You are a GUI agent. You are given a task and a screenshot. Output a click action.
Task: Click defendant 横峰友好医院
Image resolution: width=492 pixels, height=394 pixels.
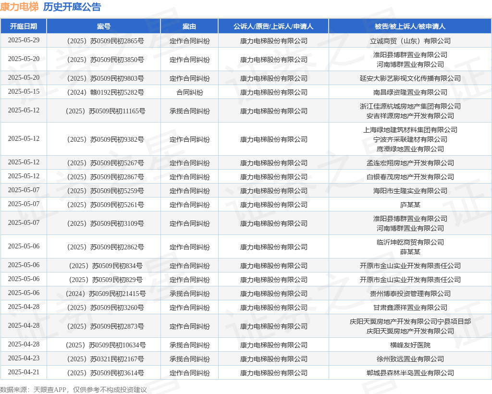(410, 345)
